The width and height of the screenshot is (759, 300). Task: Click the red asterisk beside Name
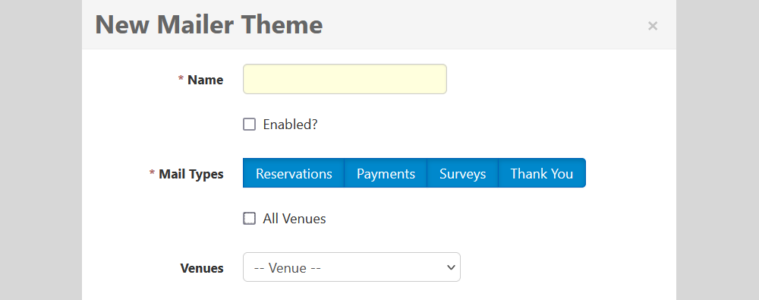(181, 78)
